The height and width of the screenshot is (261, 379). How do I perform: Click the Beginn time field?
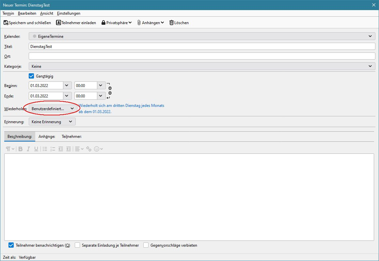tap(86, 86)
